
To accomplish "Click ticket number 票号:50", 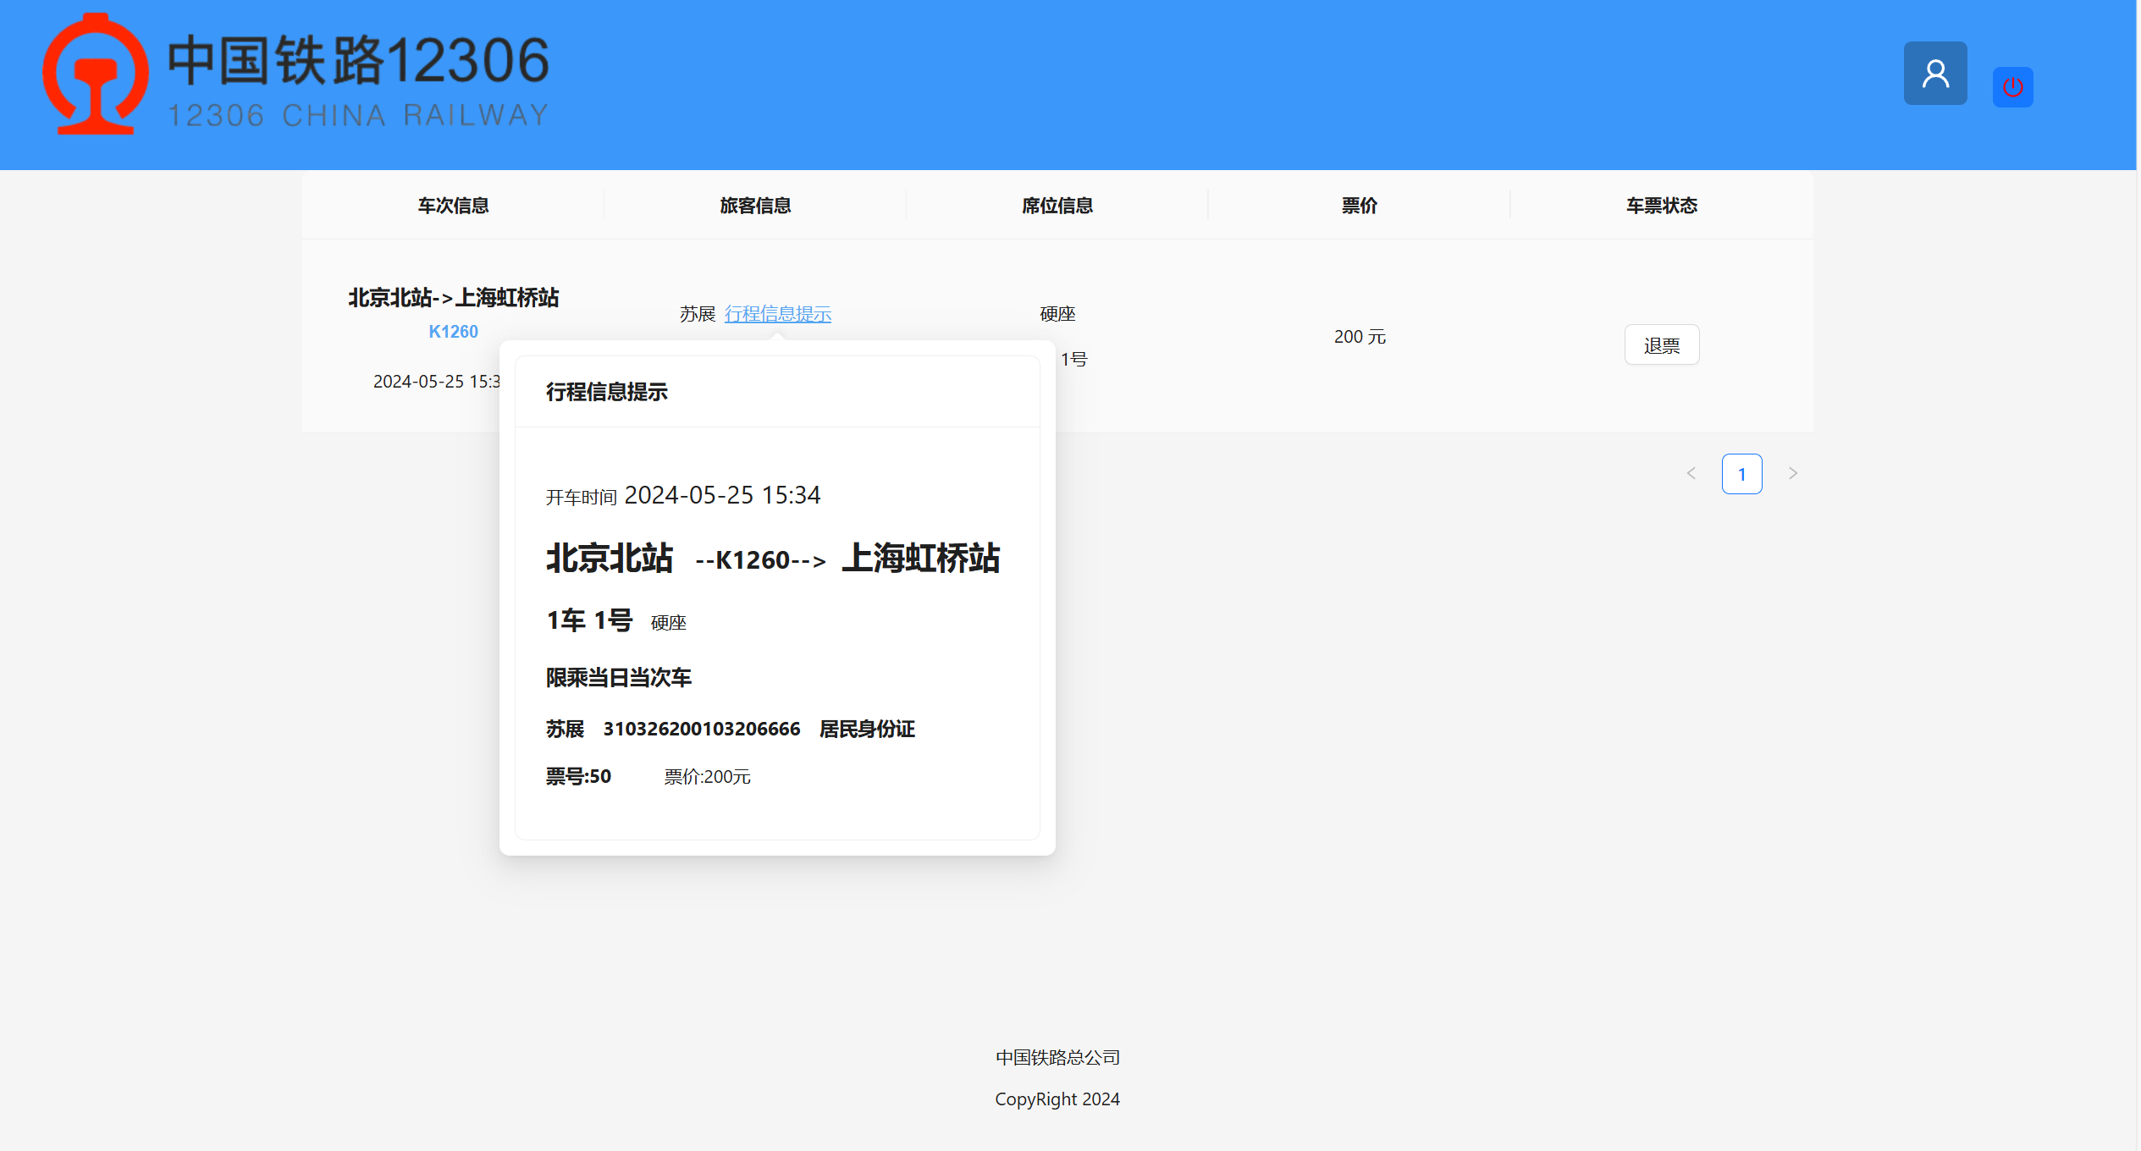I will pos(578,777).
